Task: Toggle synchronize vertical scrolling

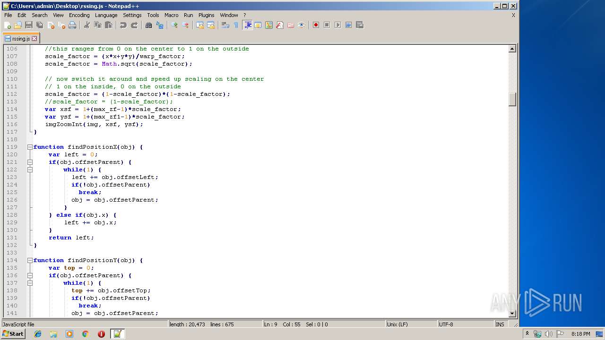Action: (200, 25)
